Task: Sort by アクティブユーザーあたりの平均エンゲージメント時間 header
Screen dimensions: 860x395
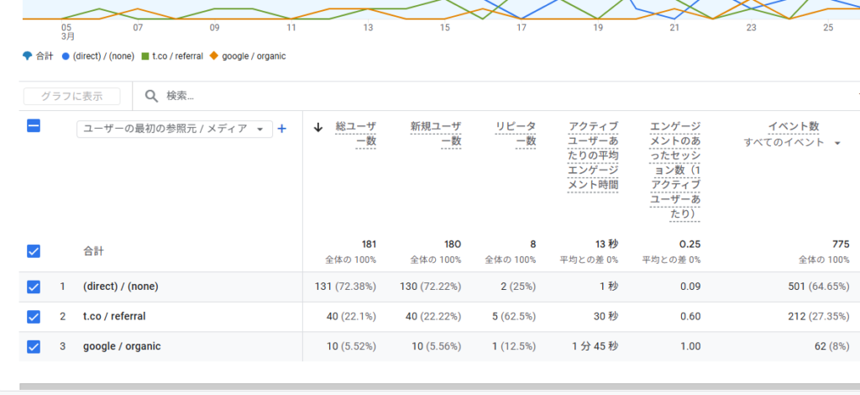Action: point(594,155)
